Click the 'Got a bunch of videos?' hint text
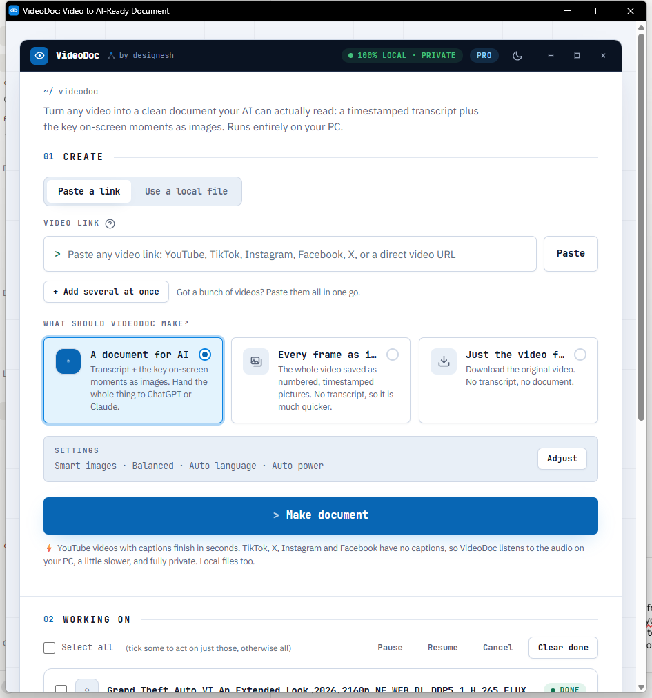652x698 pixels. (268, 292)
